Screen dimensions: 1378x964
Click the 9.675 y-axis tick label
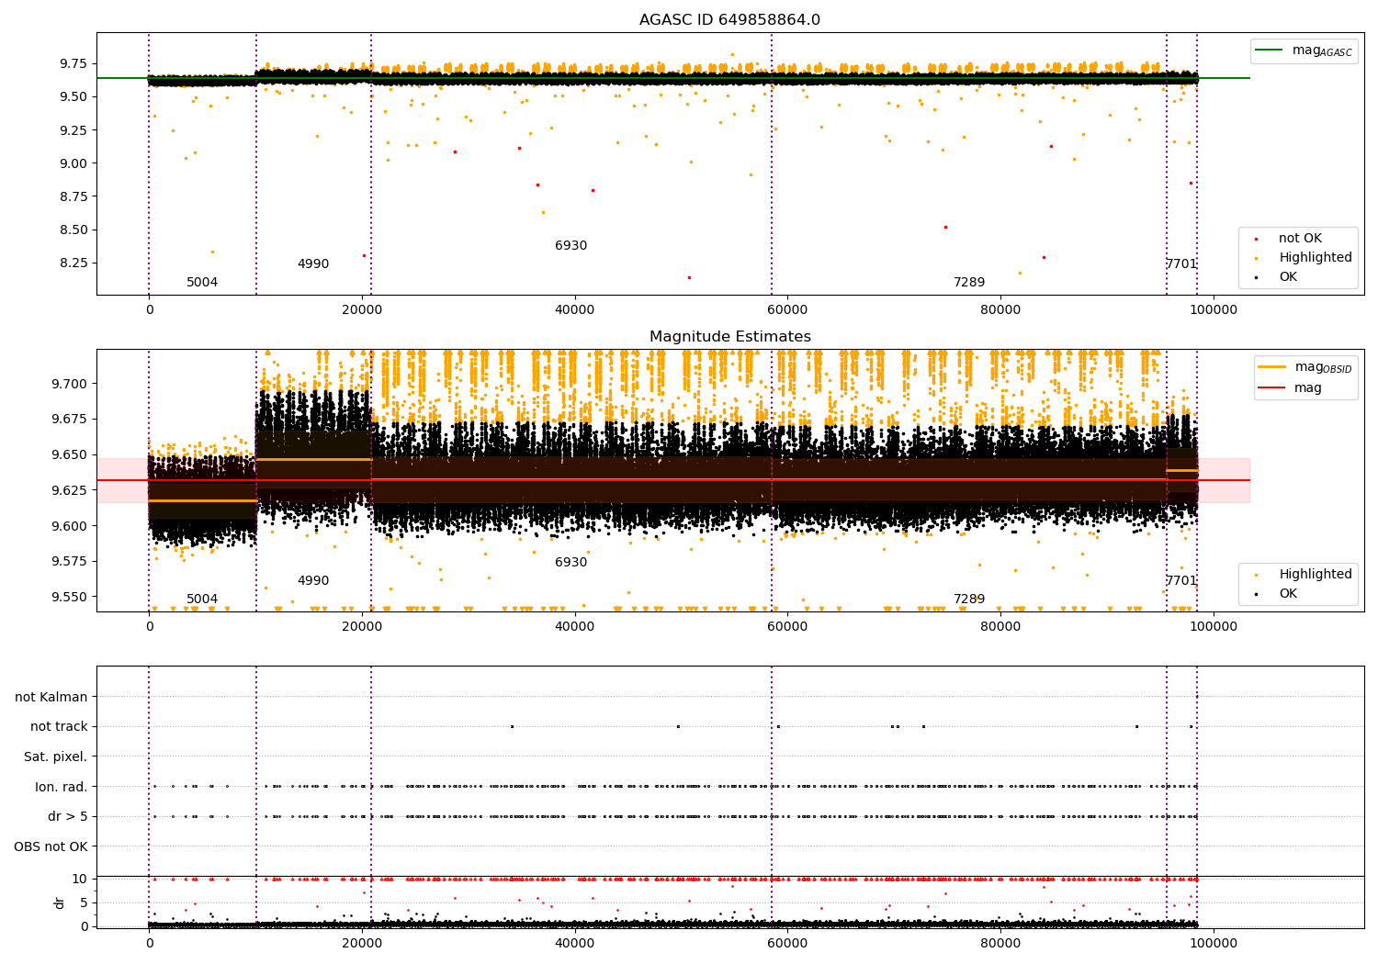[x=69, y=420]
